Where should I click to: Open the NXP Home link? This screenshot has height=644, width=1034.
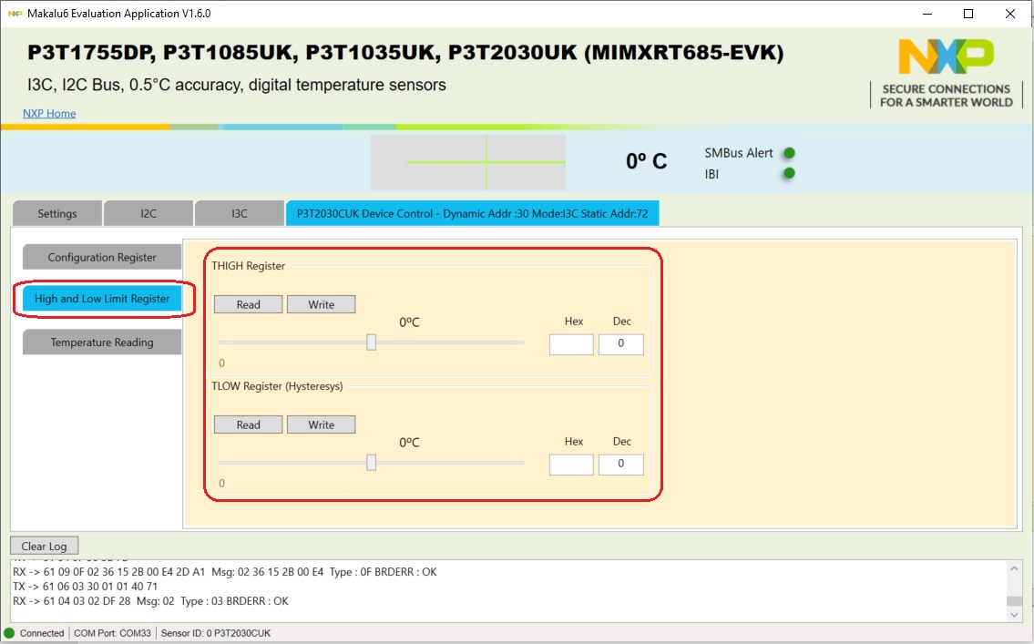(x=49, y=113)
